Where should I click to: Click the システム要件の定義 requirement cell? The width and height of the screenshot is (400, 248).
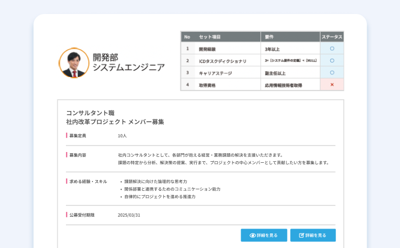point(290,60)
